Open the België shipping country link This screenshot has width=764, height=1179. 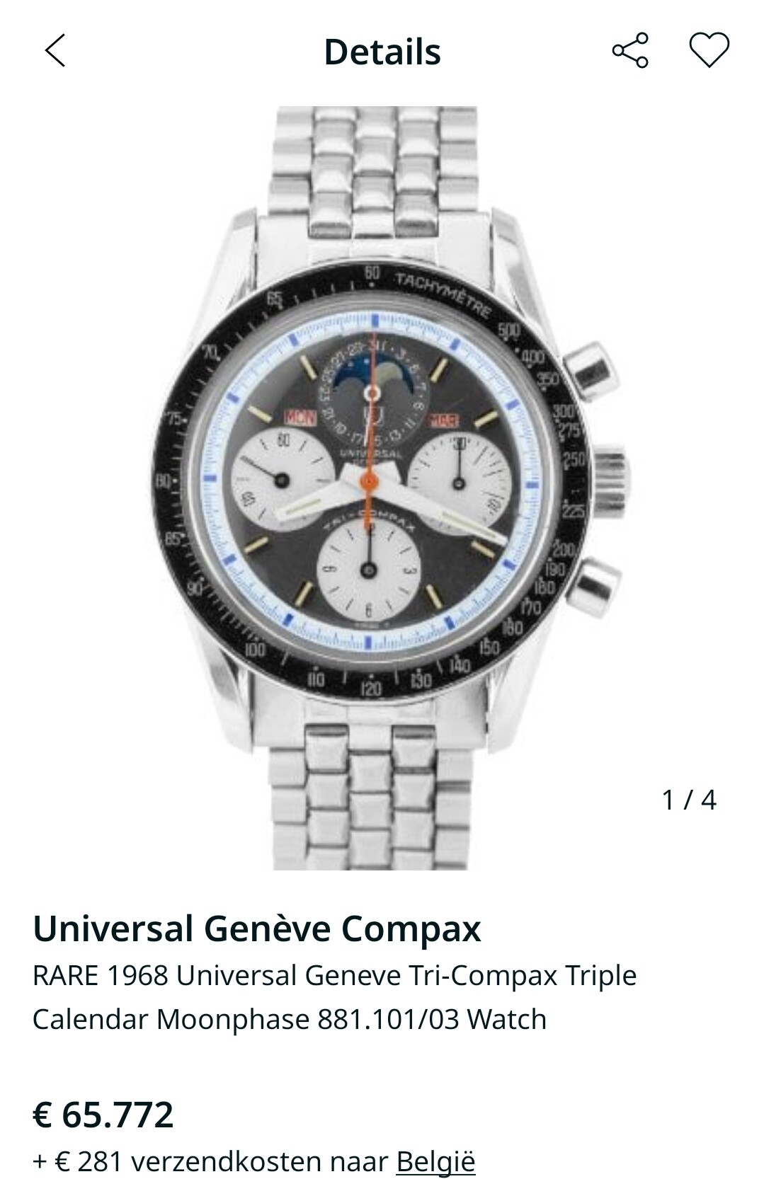click(435, 1161)
